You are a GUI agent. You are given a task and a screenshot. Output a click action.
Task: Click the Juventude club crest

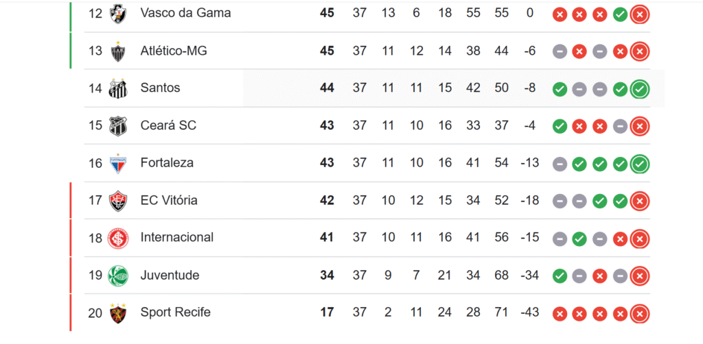pyautogui.click(x=118, y=275)
